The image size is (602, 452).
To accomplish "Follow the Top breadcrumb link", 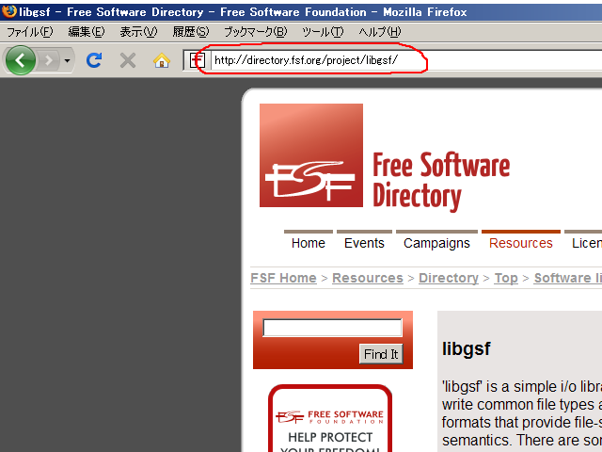I will click(506, 278).
